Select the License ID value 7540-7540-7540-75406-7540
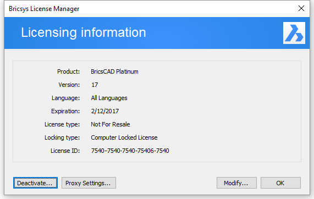 [130, 151]
